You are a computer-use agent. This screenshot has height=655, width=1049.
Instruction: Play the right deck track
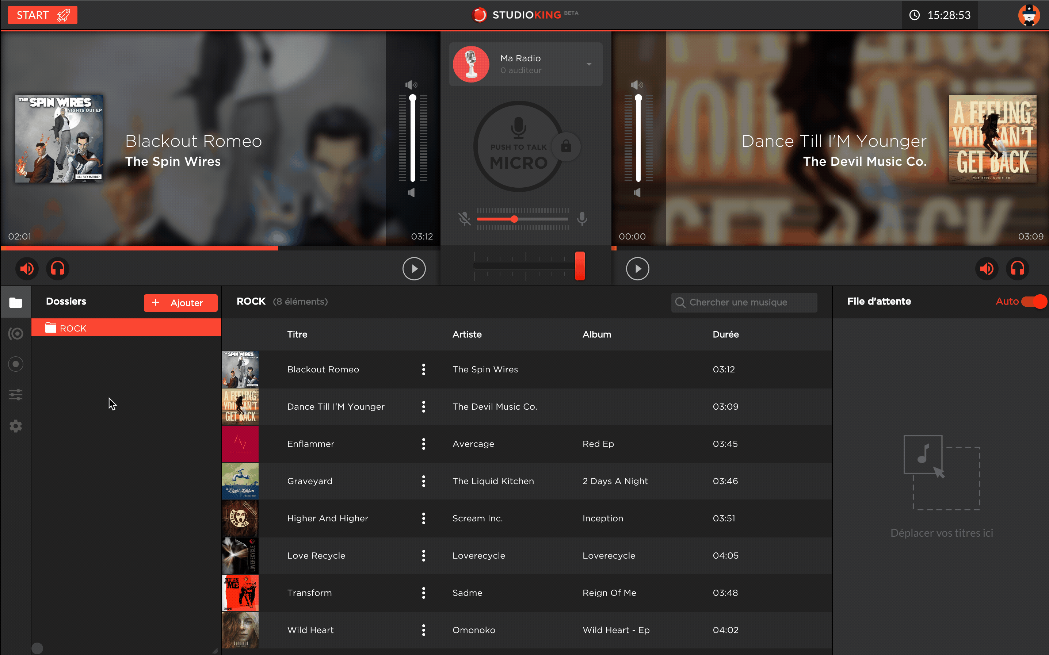(637, 269)
